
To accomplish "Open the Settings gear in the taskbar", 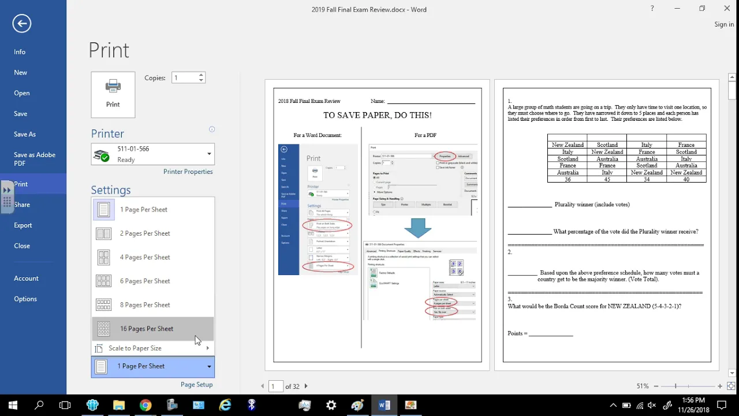I will pyautogui.click(x=331, y=405).
